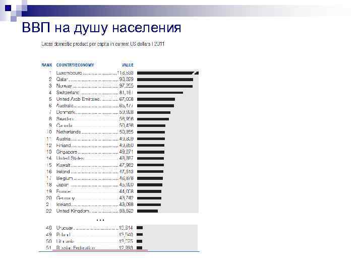The image size is (363, 272).
Task: Click the value "49,271" for Singapore
Action: point(126,152)
